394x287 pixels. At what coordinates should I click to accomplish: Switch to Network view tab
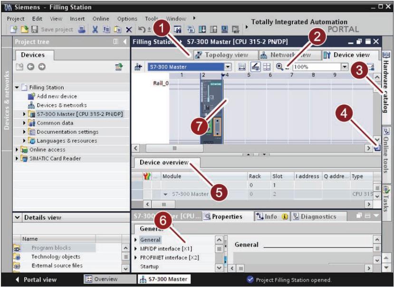point(290,55)
